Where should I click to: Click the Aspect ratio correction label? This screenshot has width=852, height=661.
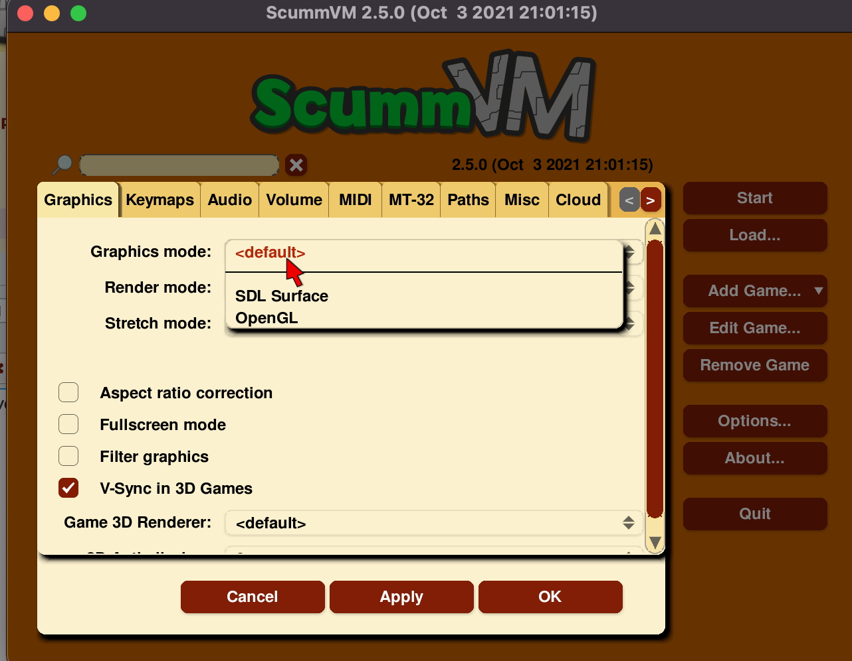[186, 393]
